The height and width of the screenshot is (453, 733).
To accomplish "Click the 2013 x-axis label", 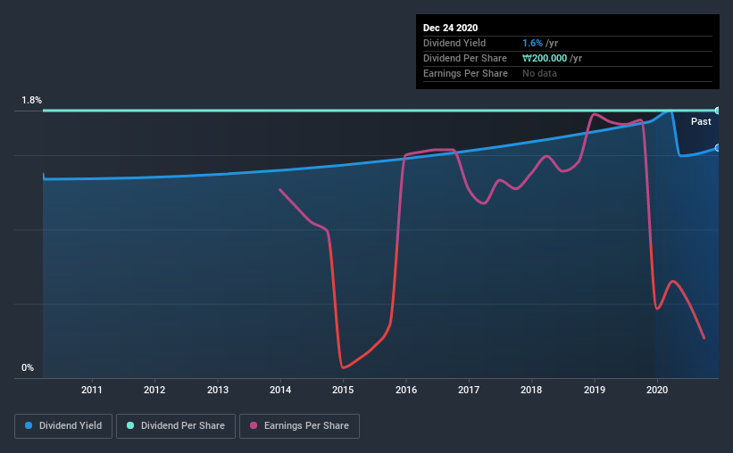I will 218,390.
